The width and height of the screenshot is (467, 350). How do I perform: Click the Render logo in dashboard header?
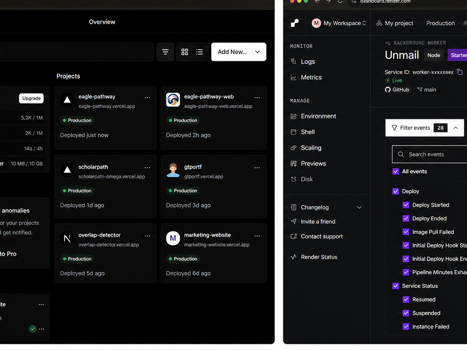click(x=295, y=23)
